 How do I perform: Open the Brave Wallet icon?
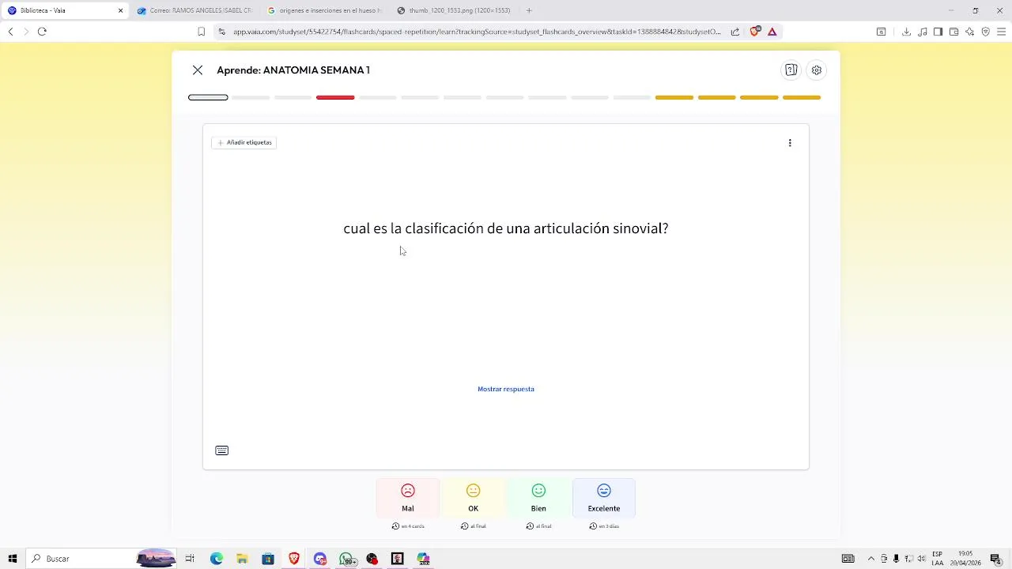953,32
